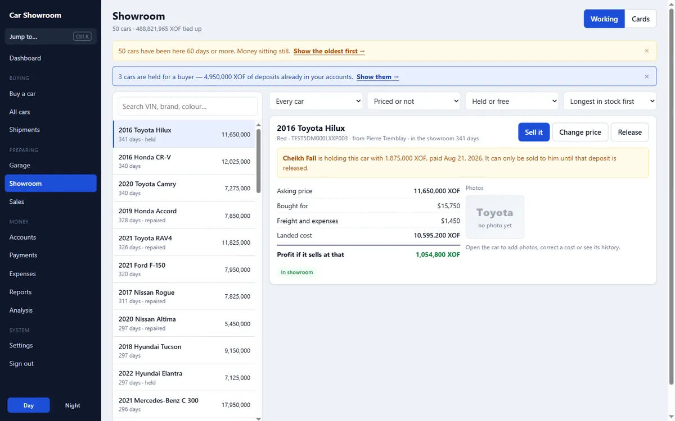This screenshot has width=675, height=421.
Task: Sign out of Car Showroom
Action: (51, 364)
